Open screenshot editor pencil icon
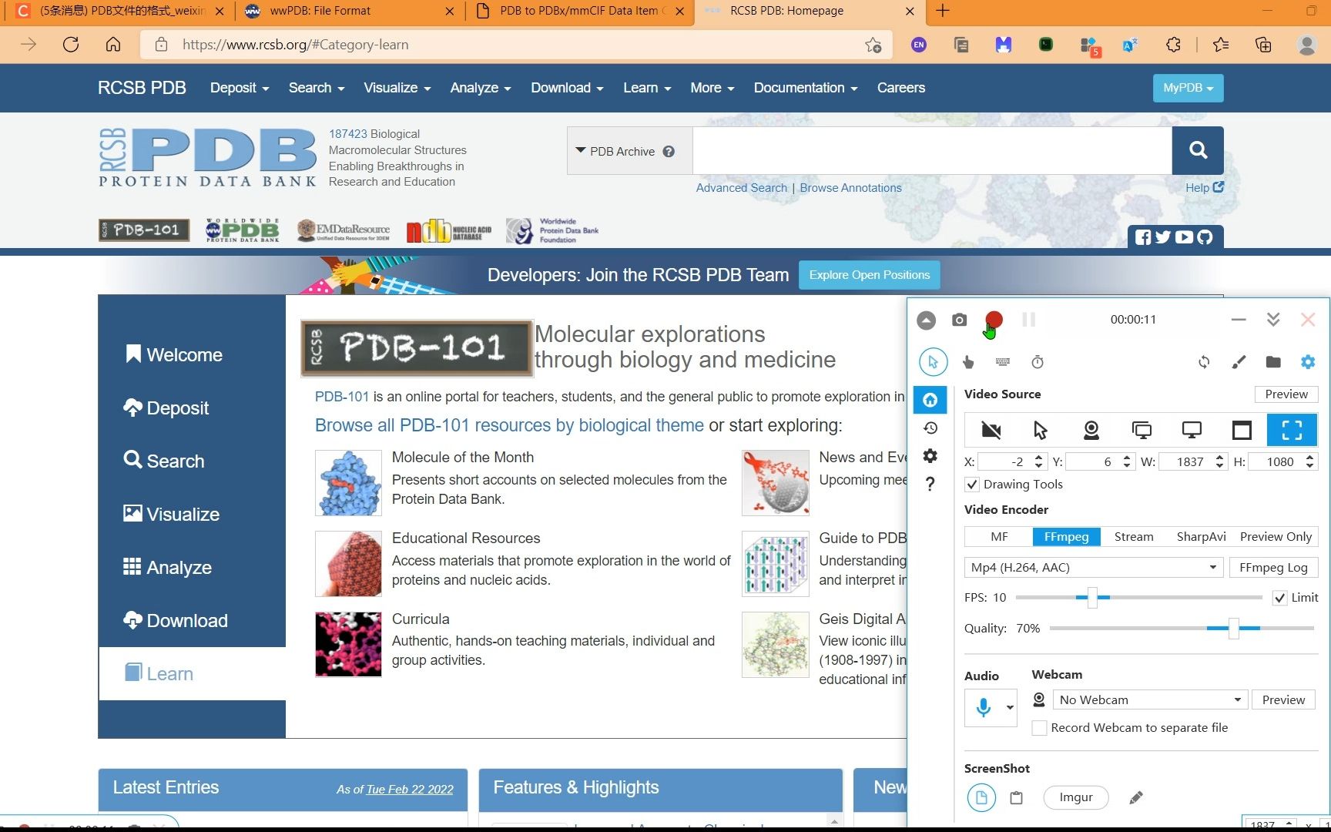The height and width of the screenshot is (832, 1331). pos(1135,797)
